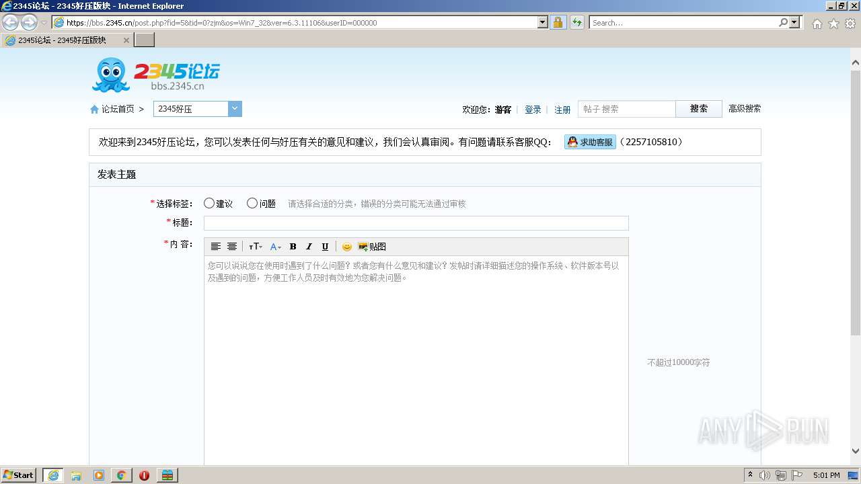Image resolution: width=861 pixels, height=484 pixels.
Task: Click the 发表主题 section header
Action: click(x=117, y=174)
